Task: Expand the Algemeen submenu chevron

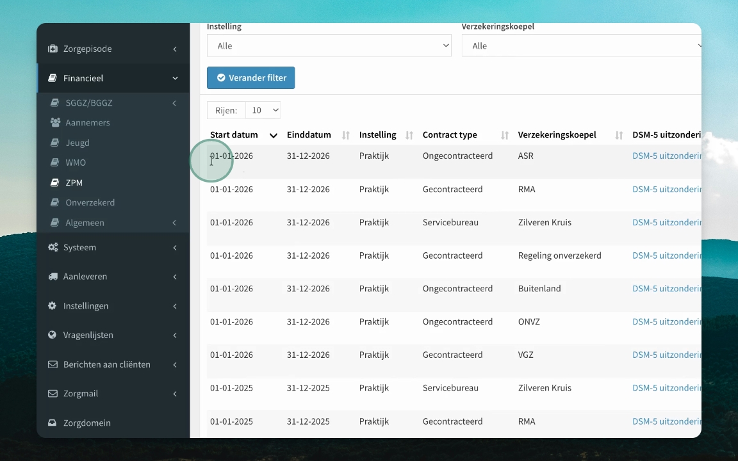Action: pyautogui.click(x=174, y=223)
